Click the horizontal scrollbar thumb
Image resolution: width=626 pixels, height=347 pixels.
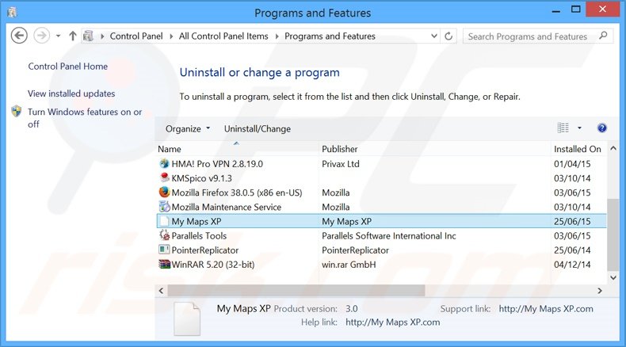point(296,291)
